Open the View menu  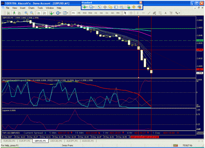coord(15,8)
